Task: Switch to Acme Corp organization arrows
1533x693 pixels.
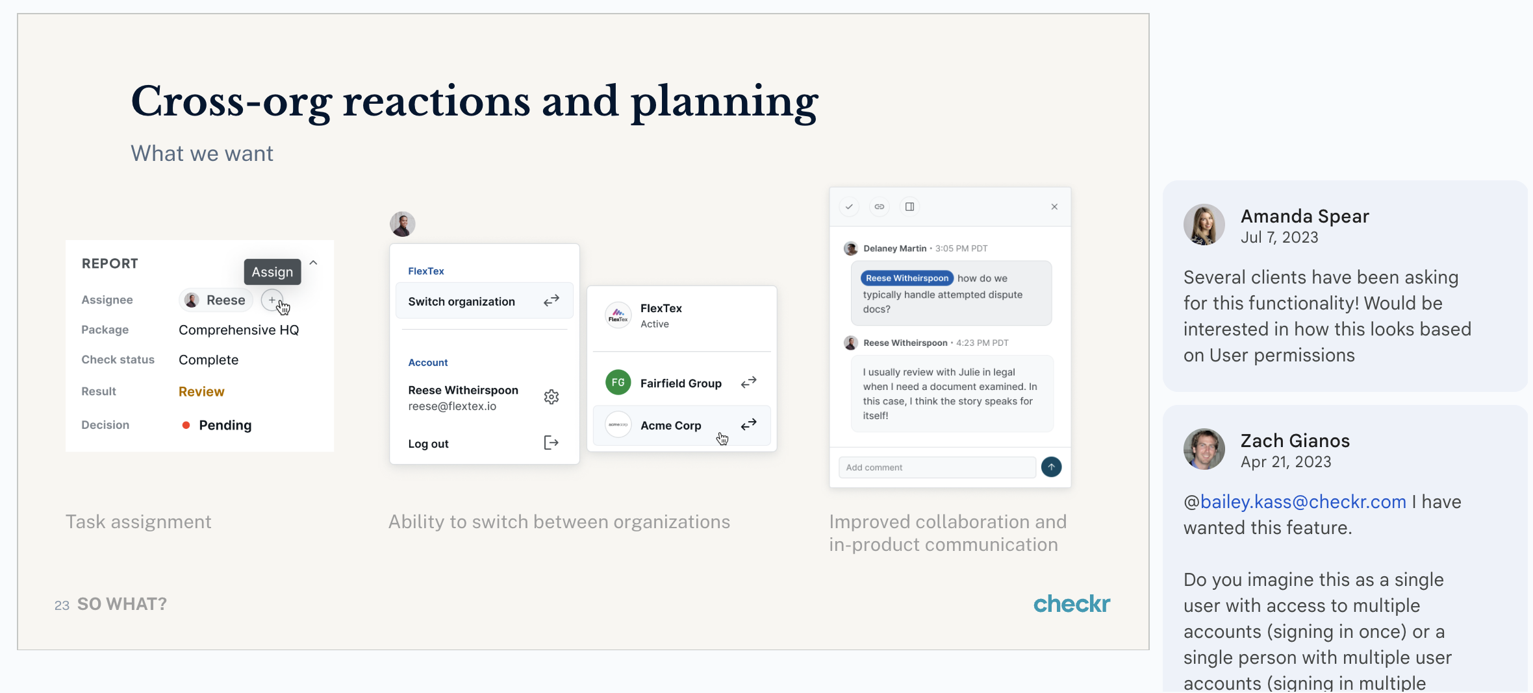Action: [749, 424]
